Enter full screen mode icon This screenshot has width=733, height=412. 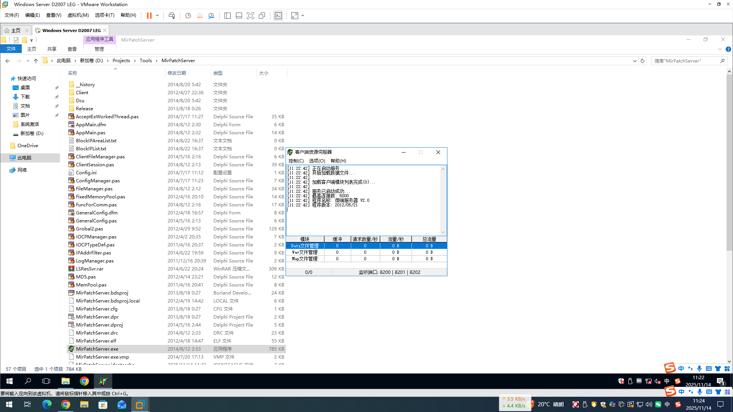[x=250, y=16]
